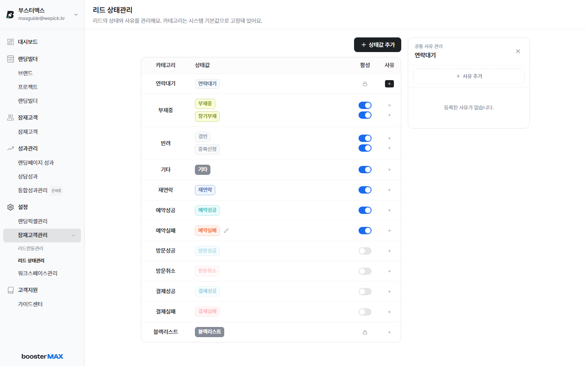Enable the 방문성공 status toggle
586x366 pixels.
365,251
